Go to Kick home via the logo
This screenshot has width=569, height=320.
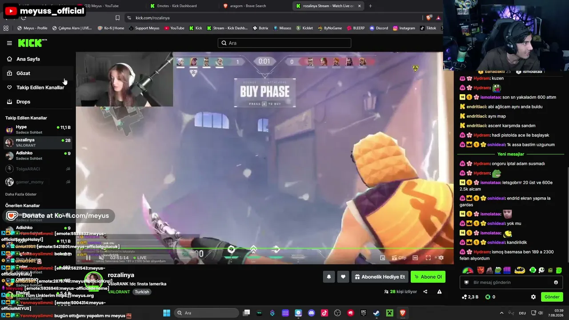[x=32, y=43]
